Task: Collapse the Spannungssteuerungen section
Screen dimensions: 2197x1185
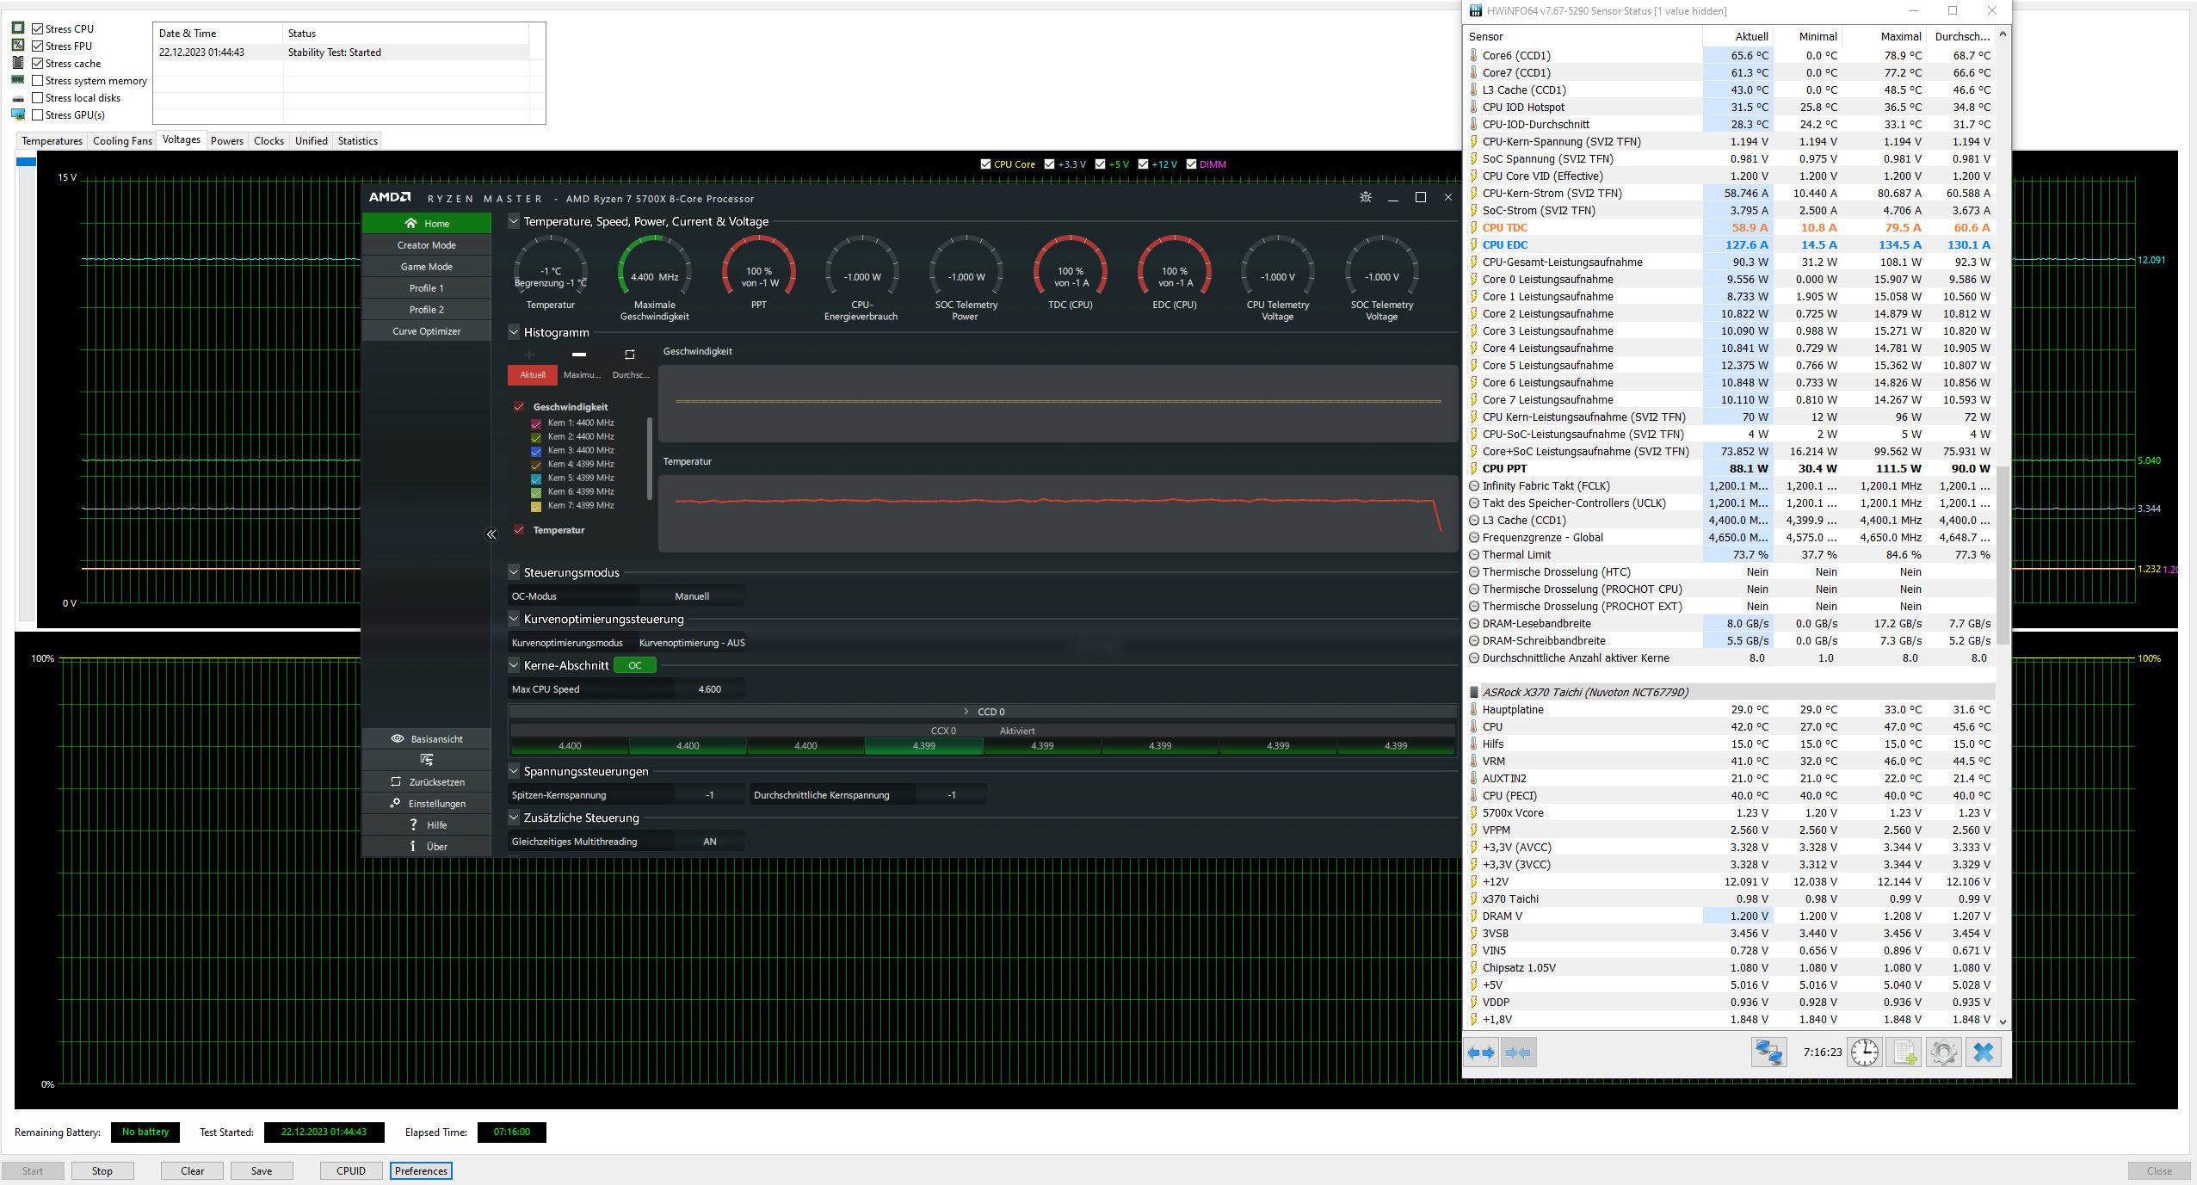Action: [x=514, y=771]
